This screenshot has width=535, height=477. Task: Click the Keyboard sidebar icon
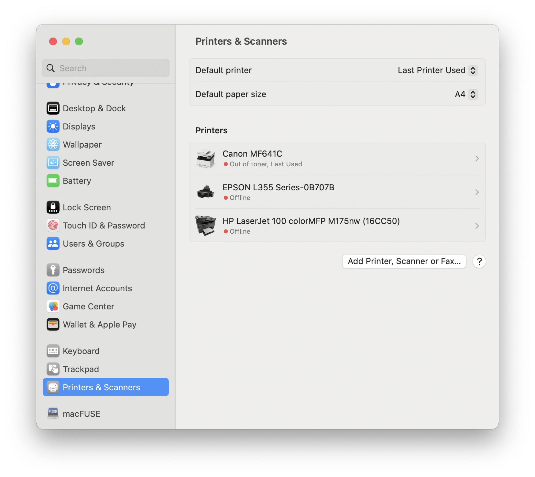tap(53, 350)
